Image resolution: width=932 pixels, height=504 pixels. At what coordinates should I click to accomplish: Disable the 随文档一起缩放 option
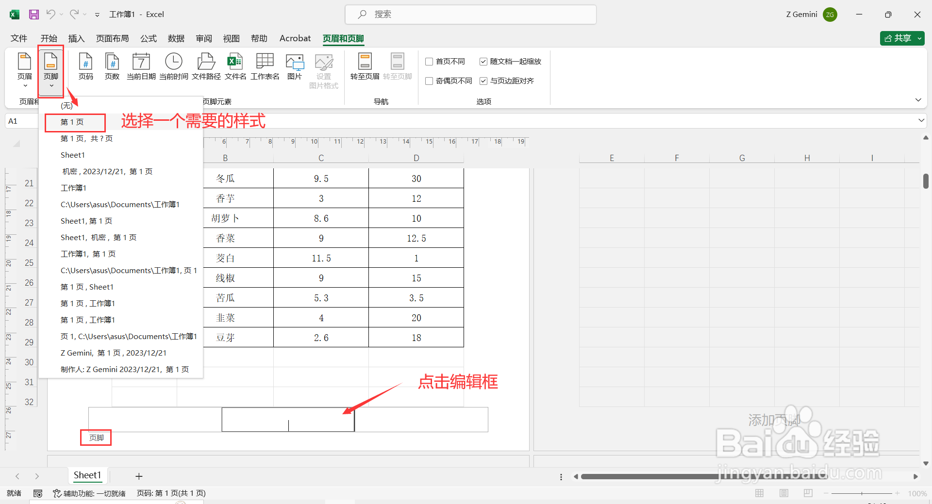tap(483, 62)
